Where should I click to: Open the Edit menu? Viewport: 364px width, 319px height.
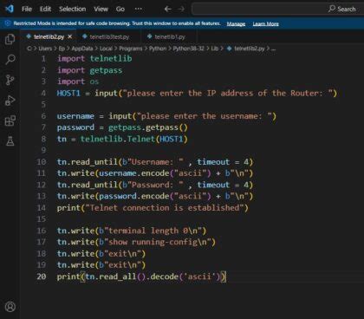coord(45,9)
